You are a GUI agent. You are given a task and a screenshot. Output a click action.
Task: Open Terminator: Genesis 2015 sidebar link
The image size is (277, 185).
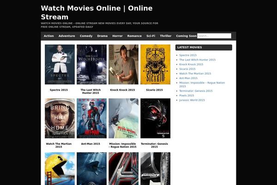[x=196, y=91]
